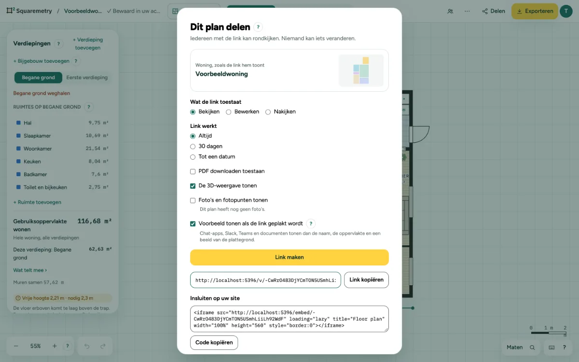Click the Voorbeeldwoning breadcrumb title
This screenshot has width=579, height=362.
pos(83,11)
